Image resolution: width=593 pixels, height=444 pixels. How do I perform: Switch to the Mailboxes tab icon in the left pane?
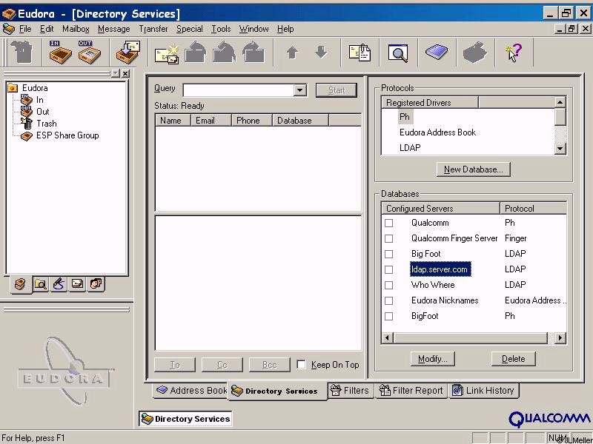(x=21, y=284)
